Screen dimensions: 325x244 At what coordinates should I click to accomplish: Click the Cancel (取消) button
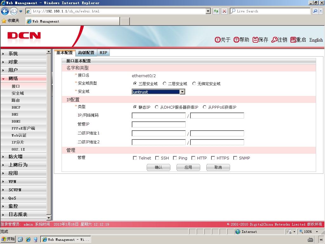[x=218, y=167]
